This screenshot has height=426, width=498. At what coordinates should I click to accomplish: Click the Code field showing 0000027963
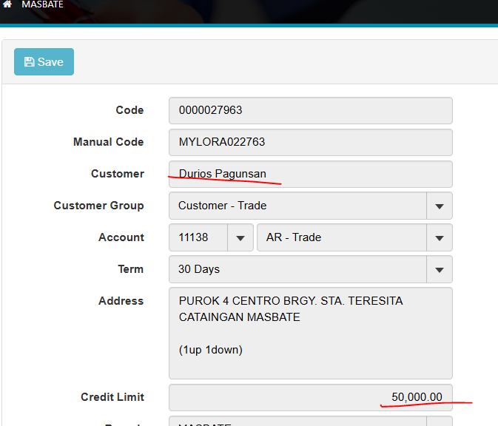click(x=310, y=111)
